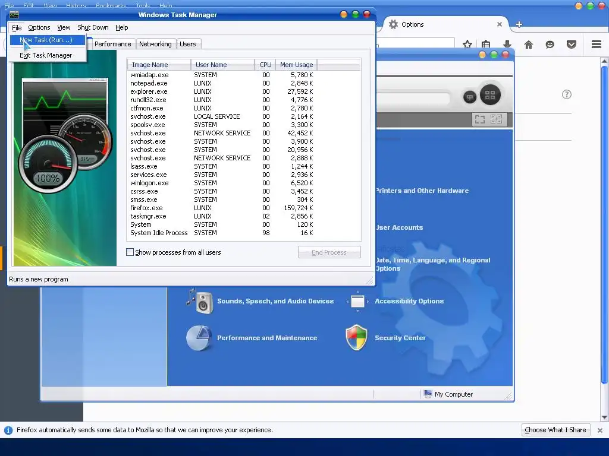The width and height of the screenshot is (609, 456).
Task: Open the Firefox hamburger menu
Action: (597, 45)
